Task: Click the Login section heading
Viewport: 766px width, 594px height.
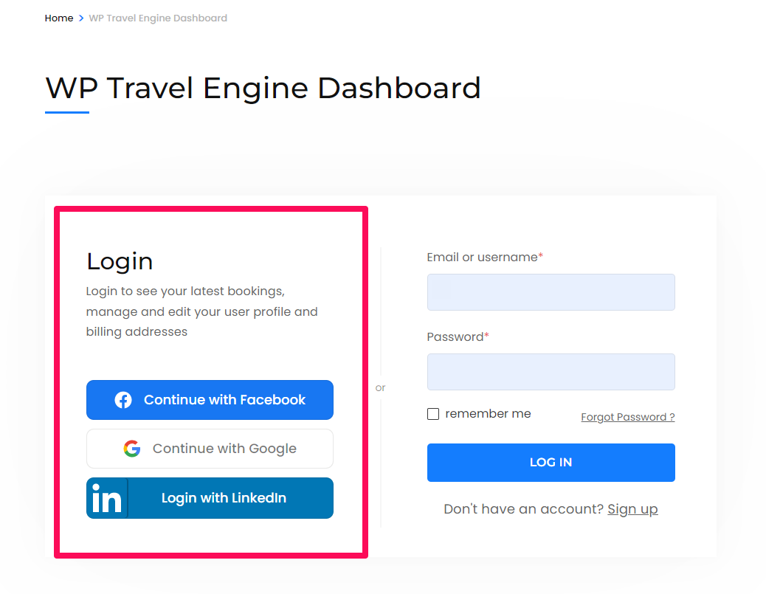Action: pyautogui.click(x=120, y=260)
